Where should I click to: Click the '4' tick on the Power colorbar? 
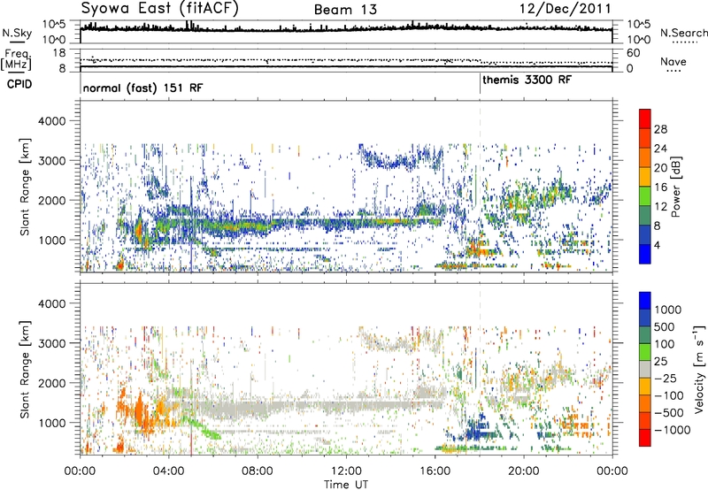tap(657, 245)
